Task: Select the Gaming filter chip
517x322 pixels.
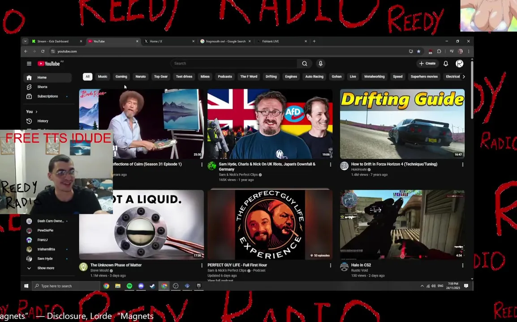Action: point(121,76)
